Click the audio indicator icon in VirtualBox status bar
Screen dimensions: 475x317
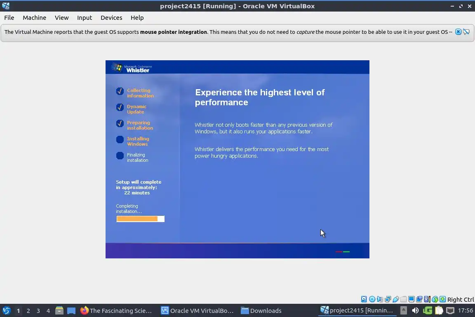380,299
